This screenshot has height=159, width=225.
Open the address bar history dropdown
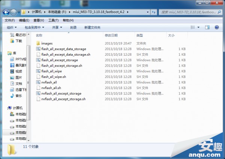tap(148, 12)
